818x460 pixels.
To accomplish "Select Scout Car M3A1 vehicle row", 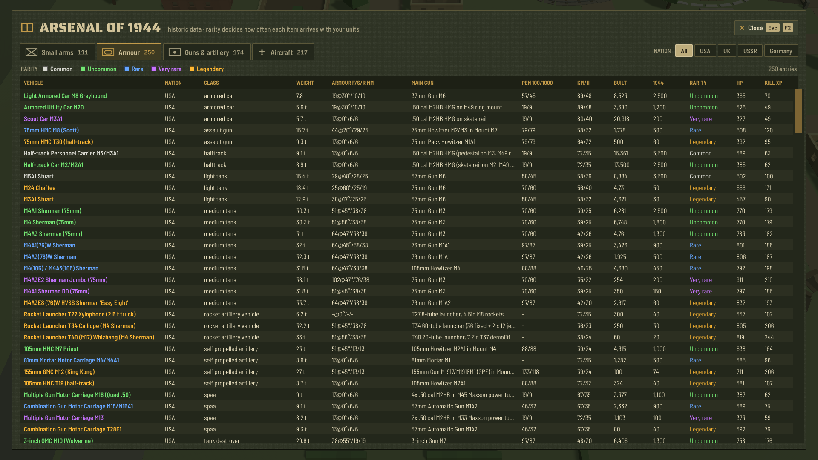I will (407, 119).
